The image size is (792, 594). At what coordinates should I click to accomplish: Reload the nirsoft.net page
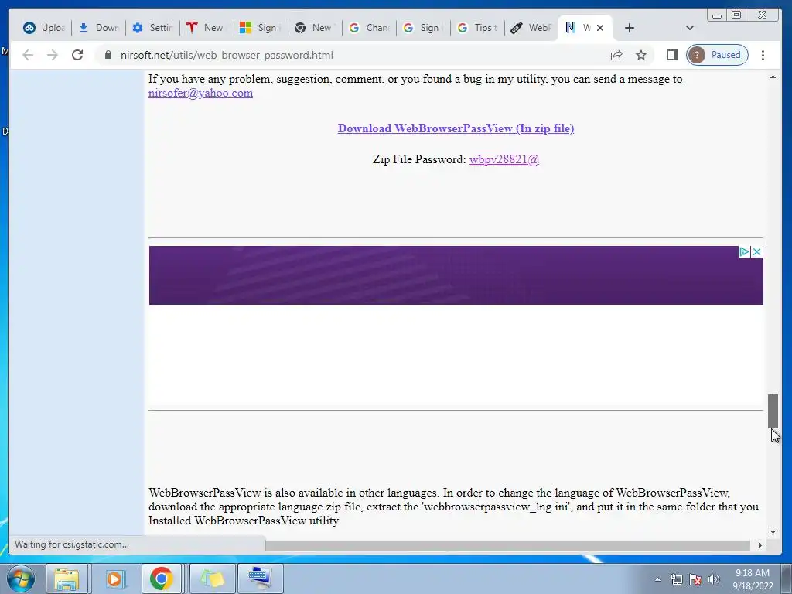(77, 55)
